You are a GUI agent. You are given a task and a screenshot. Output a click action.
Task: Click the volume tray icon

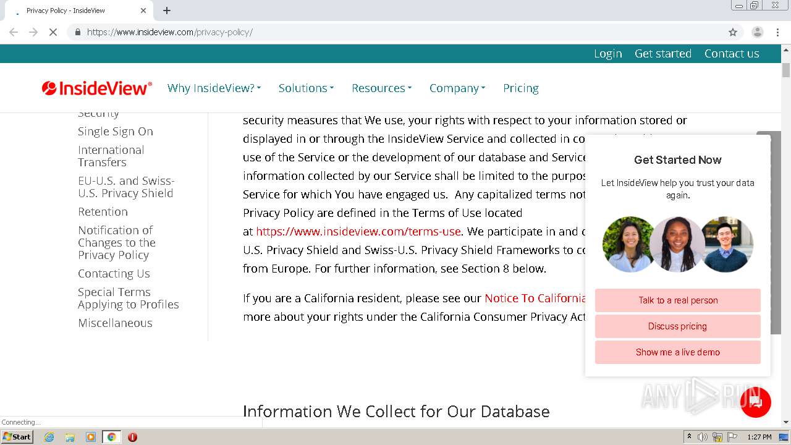point(703,437)
